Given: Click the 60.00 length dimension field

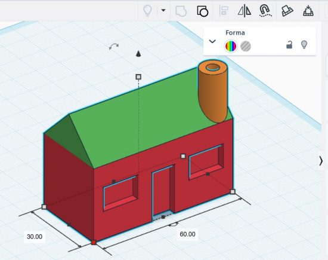Looking at the screenshot, I should 187,234.
